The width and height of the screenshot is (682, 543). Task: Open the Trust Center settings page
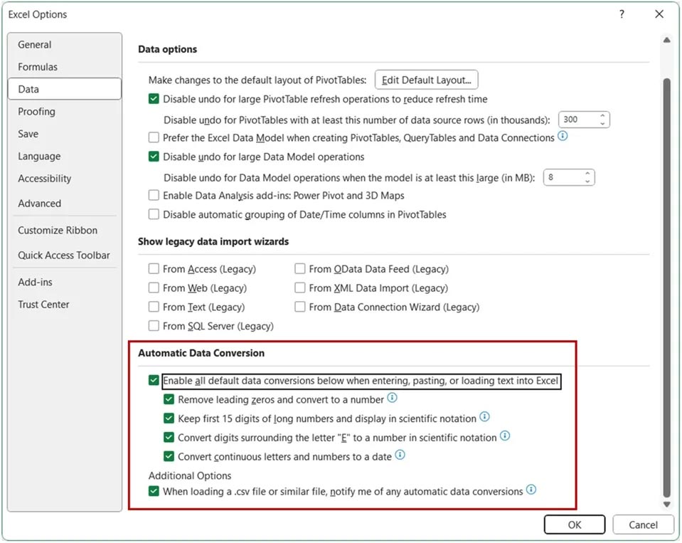point(43,304)
